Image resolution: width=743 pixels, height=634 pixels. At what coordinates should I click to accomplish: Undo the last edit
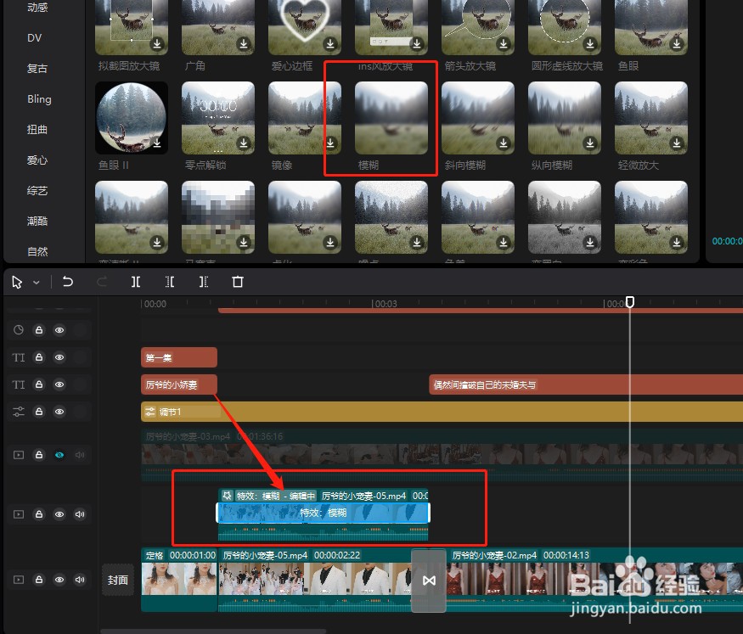[x=68, y=282]
